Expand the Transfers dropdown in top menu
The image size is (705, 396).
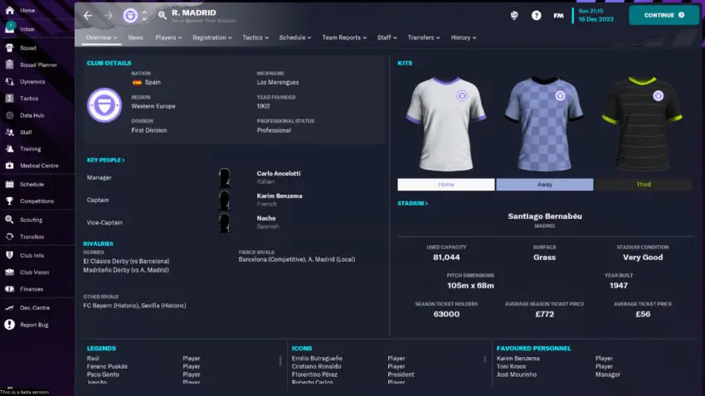(424, 38)
